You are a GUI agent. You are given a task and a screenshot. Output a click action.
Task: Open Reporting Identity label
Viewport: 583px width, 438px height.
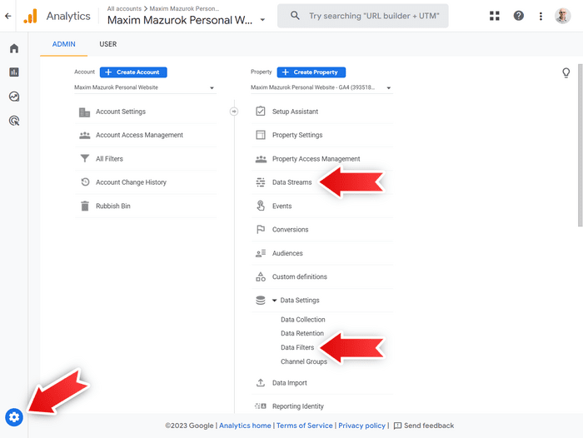coord(298,406)
